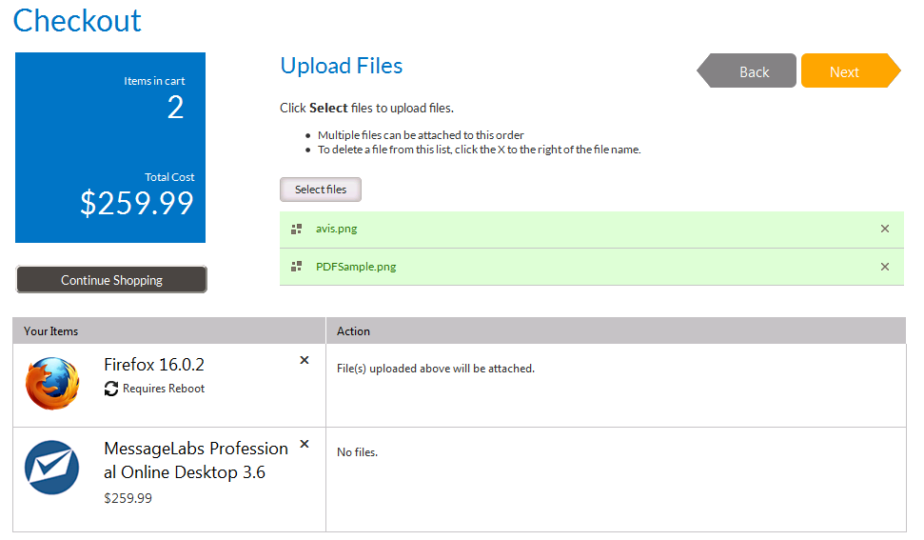Proceed with the orange Next button
The height and width of the screenshot is (540, 924).
tap(847, 71)
